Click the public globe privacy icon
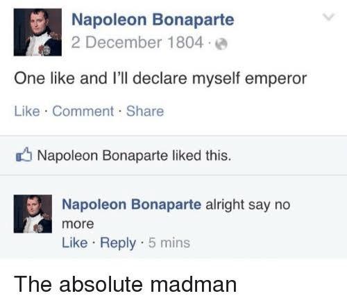This screenshot has width=347, height=305. click(221, 44)
